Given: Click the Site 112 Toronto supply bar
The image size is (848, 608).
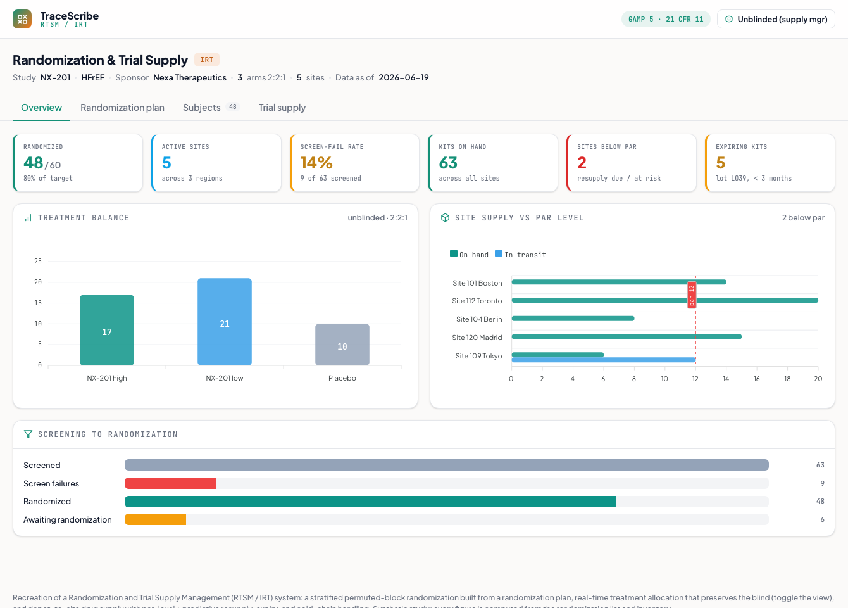Looking at the screenshot, I should click(x=664, y=300).
